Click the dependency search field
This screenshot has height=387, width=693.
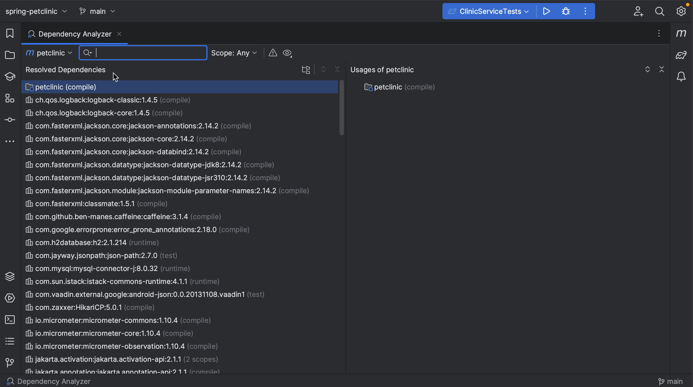[x=143, y=52]
